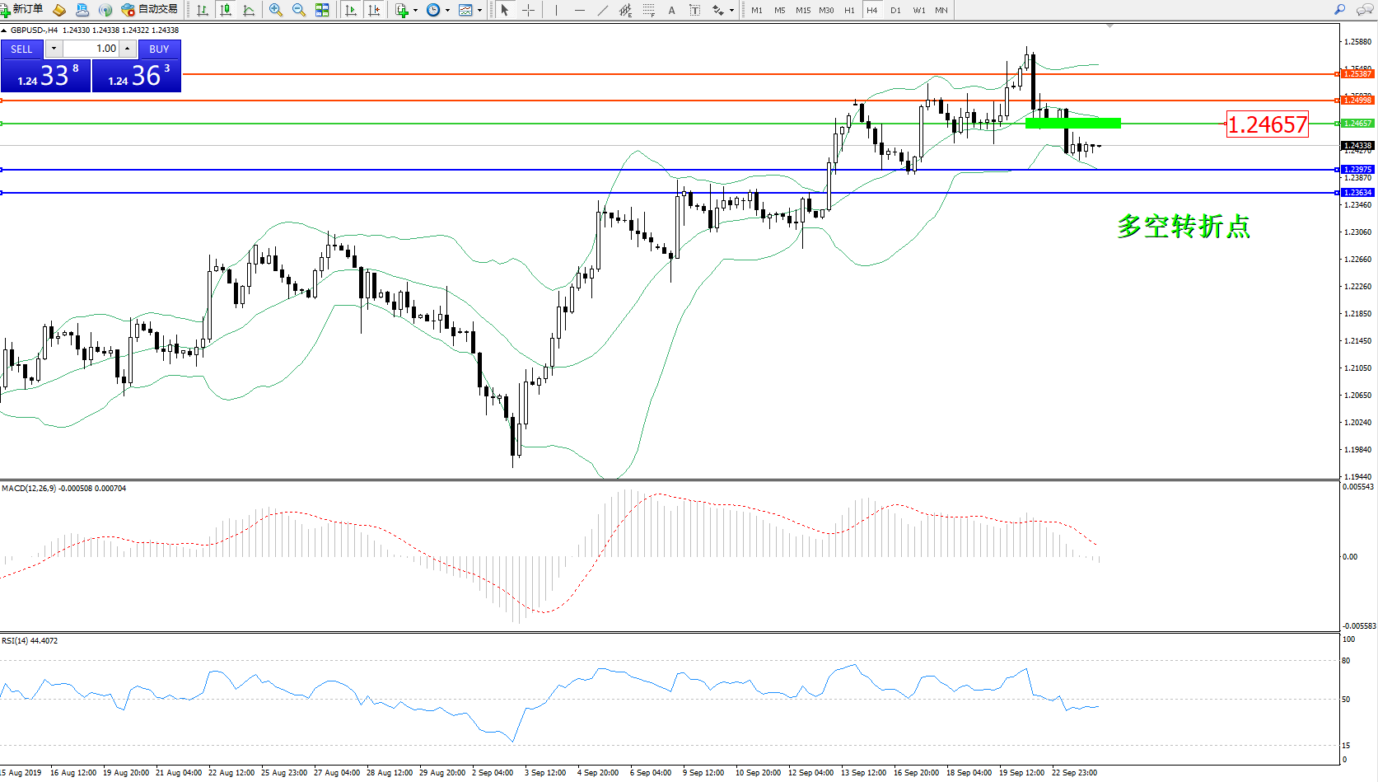The height and width of the screenshot is (782, 1378).
Task: Switch chart to bar chart mode
Action: (202, 10)
